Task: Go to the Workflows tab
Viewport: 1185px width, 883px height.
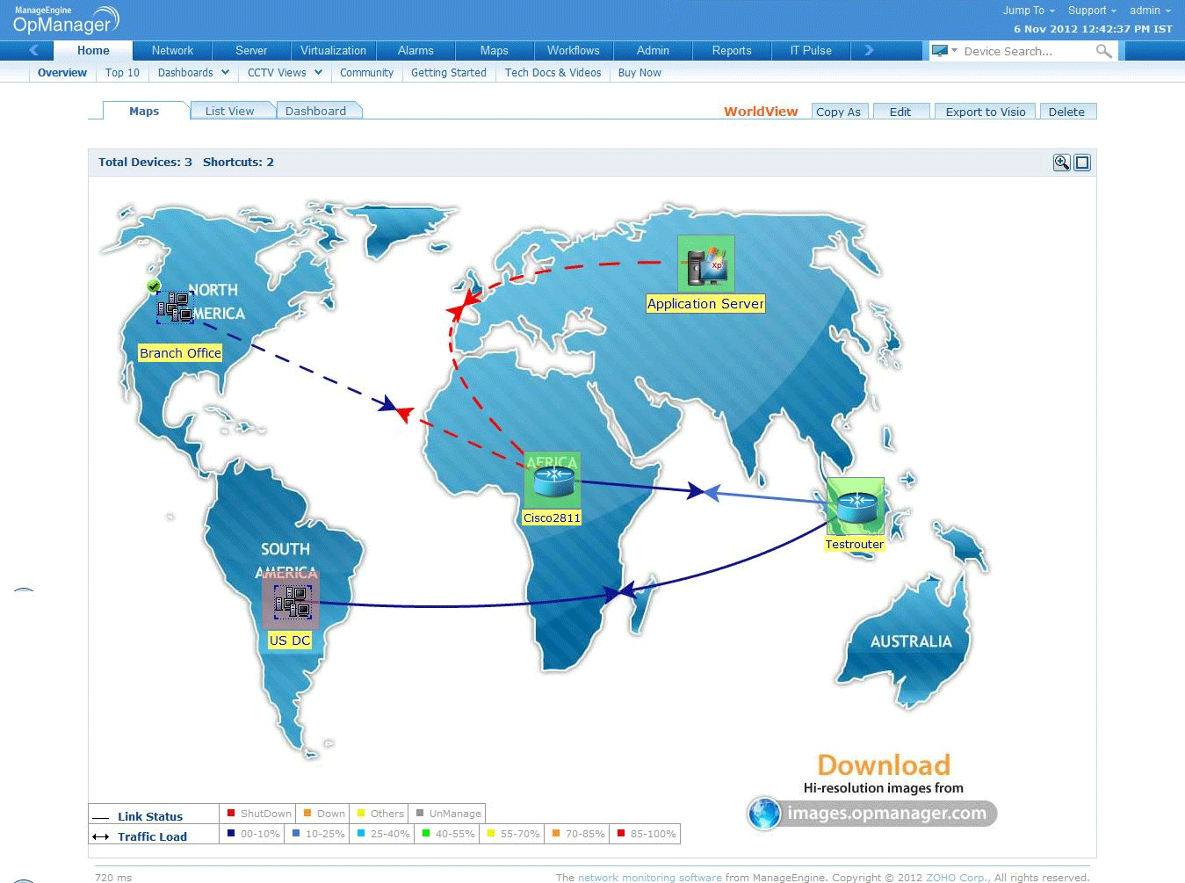Action: 574,51
